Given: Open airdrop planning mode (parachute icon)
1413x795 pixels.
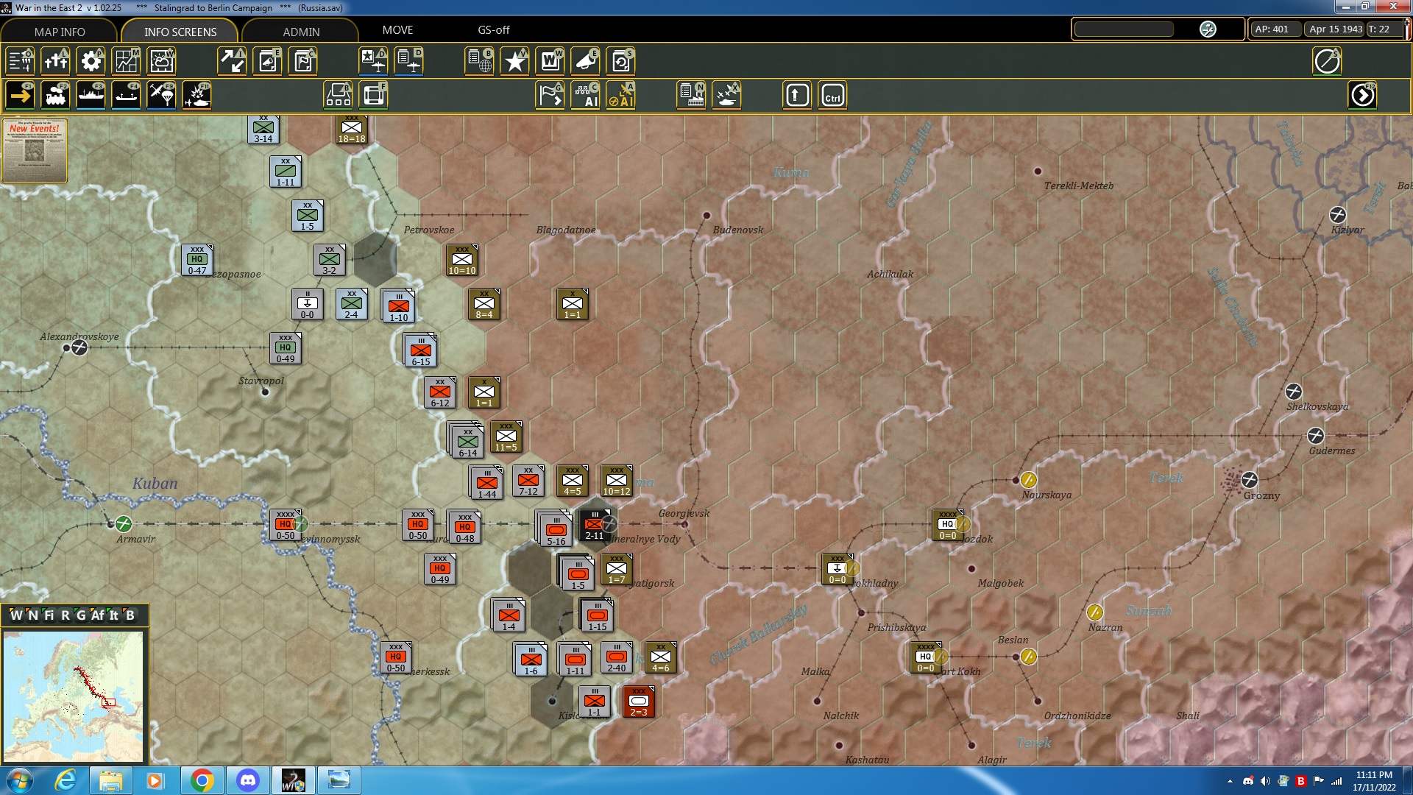Looking at the screenshot, I should pos(161,94).
